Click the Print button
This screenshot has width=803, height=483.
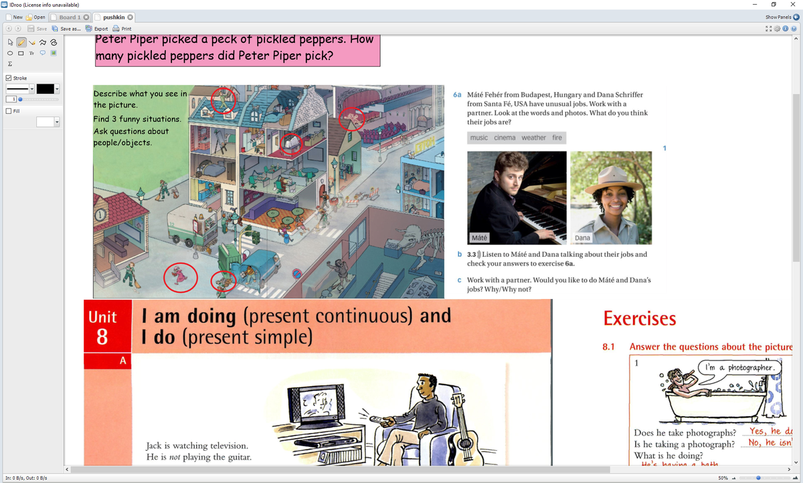122,29
